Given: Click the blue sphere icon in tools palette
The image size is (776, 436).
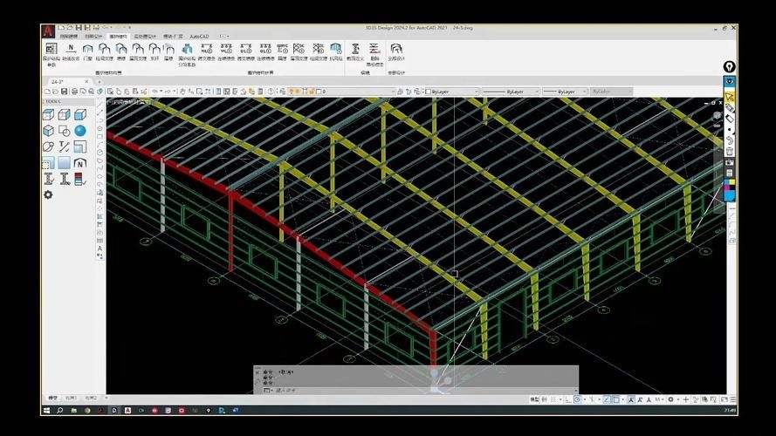Looking at the screenshot, I should [80, 131].
